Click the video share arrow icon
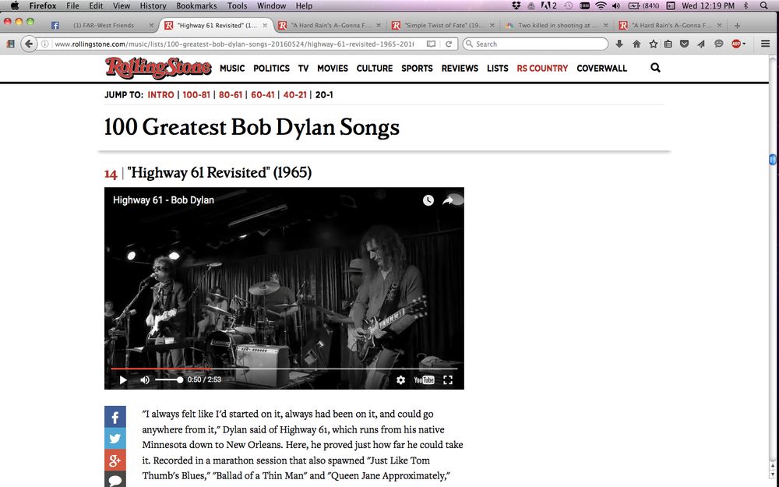This screenshot has width=779, height=487. point(448,200)
